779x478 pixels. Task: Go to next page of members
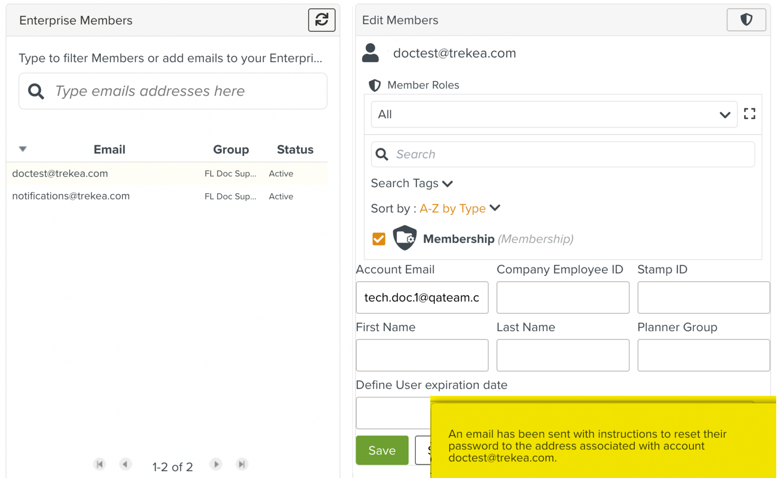(x=216, y=464)
